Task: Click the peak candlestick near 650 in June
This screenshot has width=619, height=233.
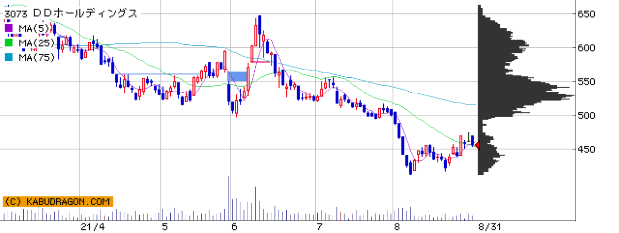Action: point(259,32)
